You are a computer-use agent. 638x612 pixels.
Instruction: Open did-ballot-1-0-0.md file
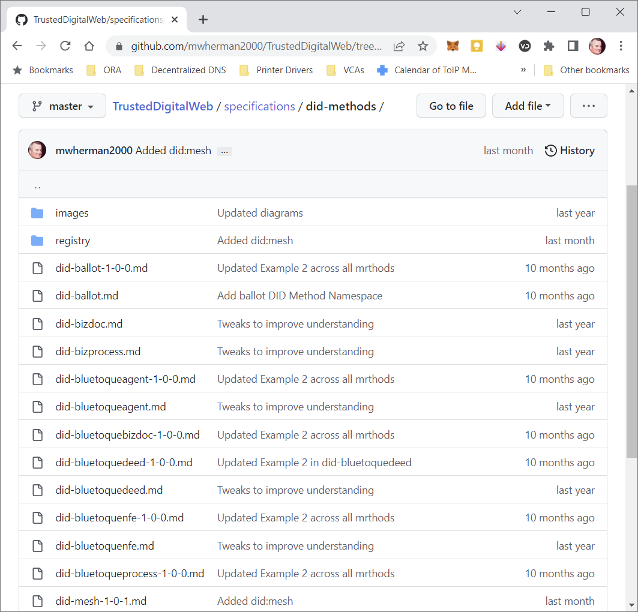[101, 268]
